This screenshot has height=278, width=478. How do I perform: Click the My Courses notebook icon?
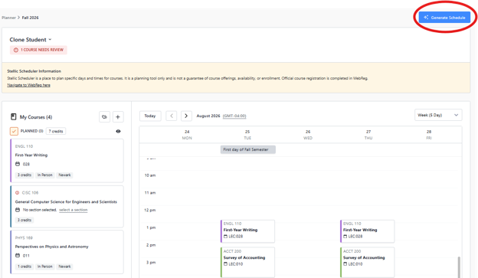[x=14, y=116]
